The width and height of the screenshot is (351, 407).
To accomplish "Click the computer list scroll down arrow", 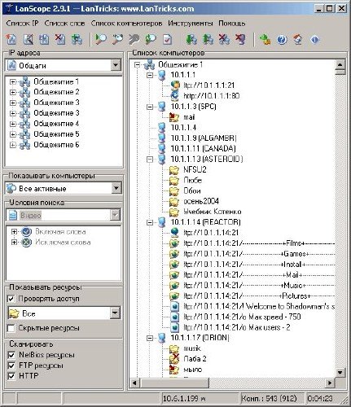I will click(340, 372).
